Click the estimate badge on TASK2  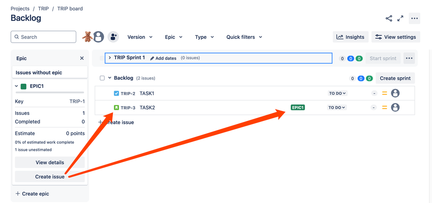click(x=374, y=107)
